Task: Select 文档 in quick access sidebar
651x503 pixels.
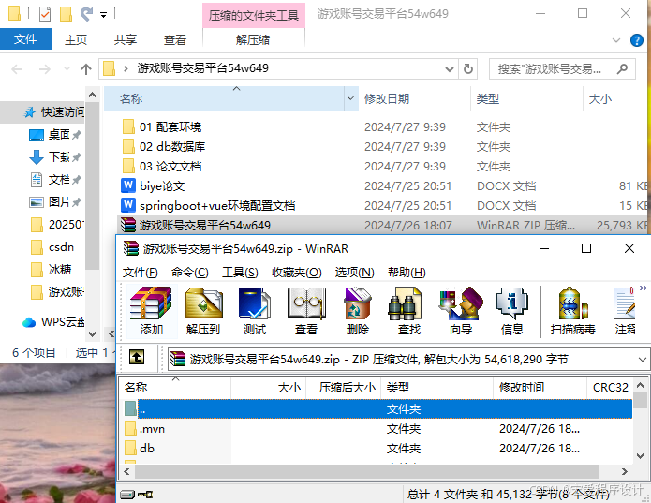Action: point(55,180)
